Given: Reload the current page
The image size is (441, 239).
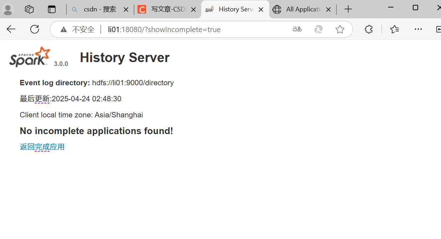Looking at the screenshot, I should coord(35,29).
